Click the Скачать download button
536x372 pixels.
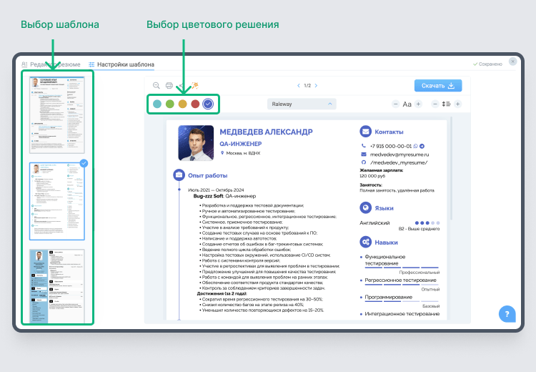point(438,86)
